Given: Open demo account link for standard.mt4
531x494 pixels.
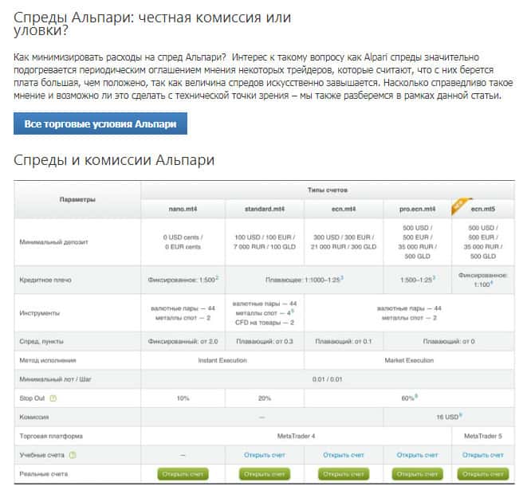Looking at the screenshot, I should point(265,455).
